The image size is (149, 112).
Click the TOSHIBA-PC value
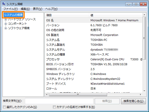point(99,40)
